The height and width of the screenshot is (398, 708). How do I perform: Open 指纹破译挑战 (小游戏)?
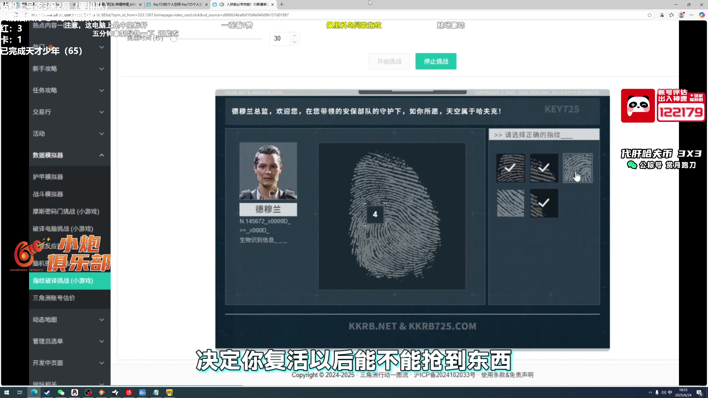coord(70,281)
